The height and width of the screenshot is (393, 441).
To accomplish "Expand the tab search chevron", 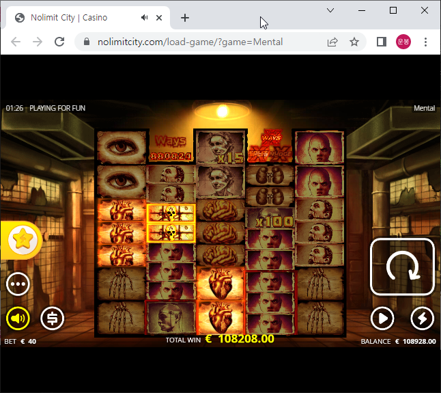I will (330, 10).
